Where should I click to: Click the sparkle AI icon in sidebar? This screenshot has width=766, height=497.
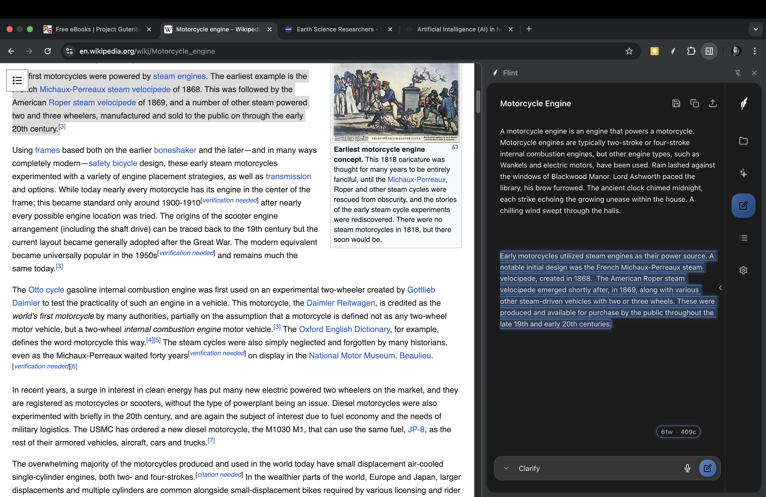[x=743, y=173]
